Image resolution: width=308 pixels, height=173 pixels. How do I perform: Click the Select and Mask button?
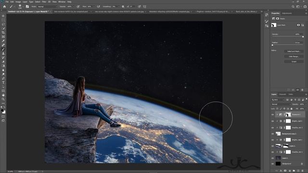click(x=294, y=51)
